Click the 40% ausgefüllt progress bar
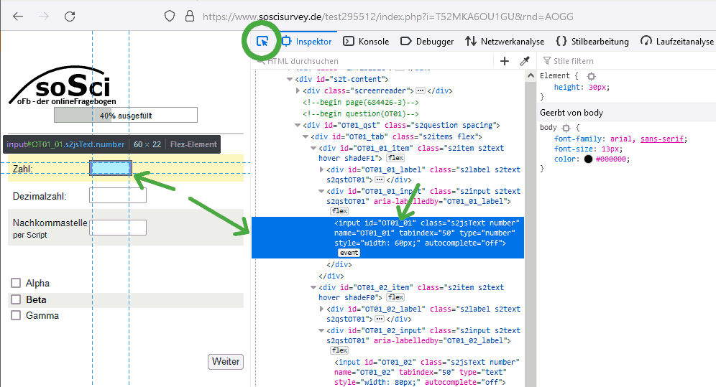Screen dimensions: 716x387 pyautogui.click(x=126, y=116)
